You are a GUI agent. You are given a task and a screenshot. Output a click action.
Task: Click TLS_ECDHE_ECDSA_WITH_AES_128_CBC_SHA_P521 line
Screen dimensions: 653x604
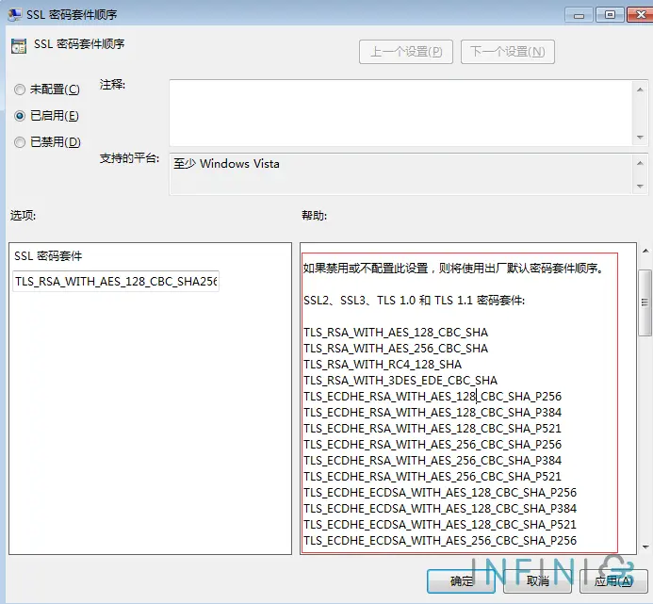440,525
